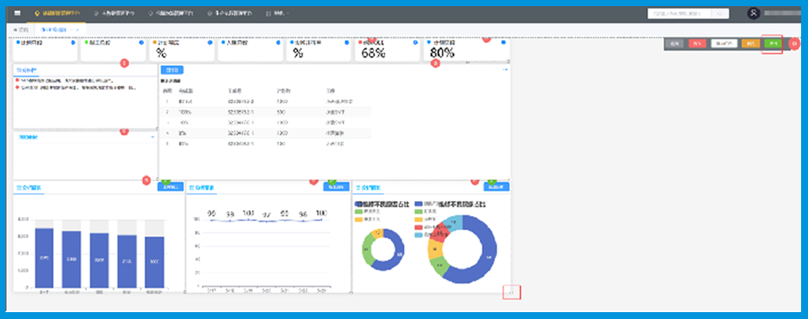Click the red button in action toolbar
The width and height of the screenshot is (808, 319).
pos(697,44)
